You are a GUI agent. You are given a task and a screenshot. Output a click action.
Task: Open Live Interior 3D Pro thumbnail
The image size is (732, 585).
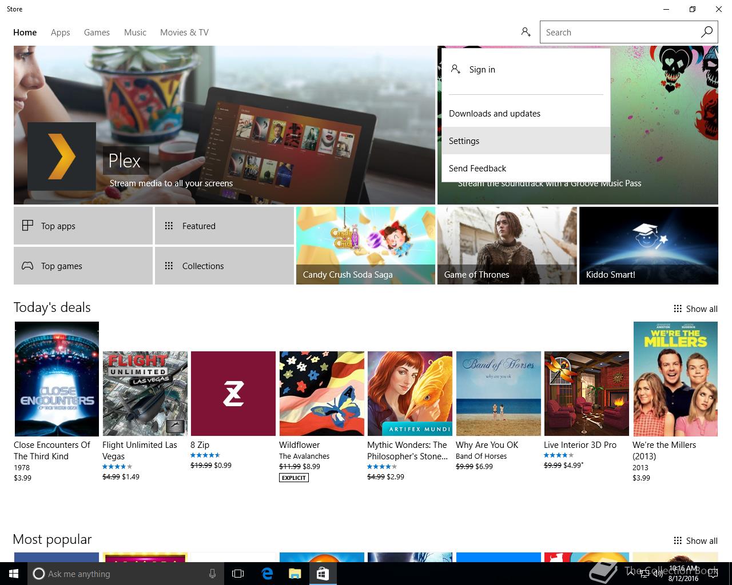587,394
